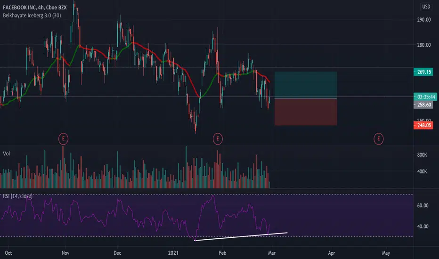Screen dimensions: 439x259
Task: Click the 290.00 price axis label
Action: click(x=423, y=20)
